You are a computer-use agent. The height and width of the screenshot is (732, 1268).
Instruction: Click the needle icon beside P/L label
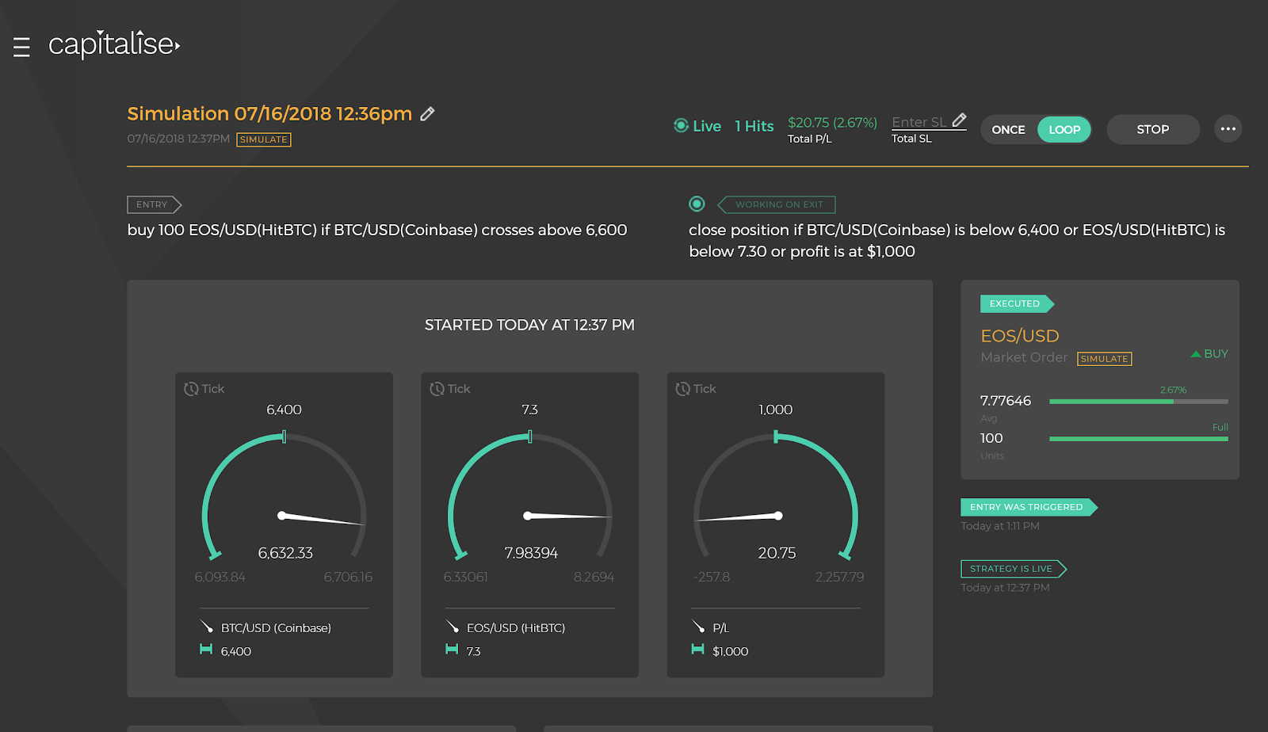698,627
